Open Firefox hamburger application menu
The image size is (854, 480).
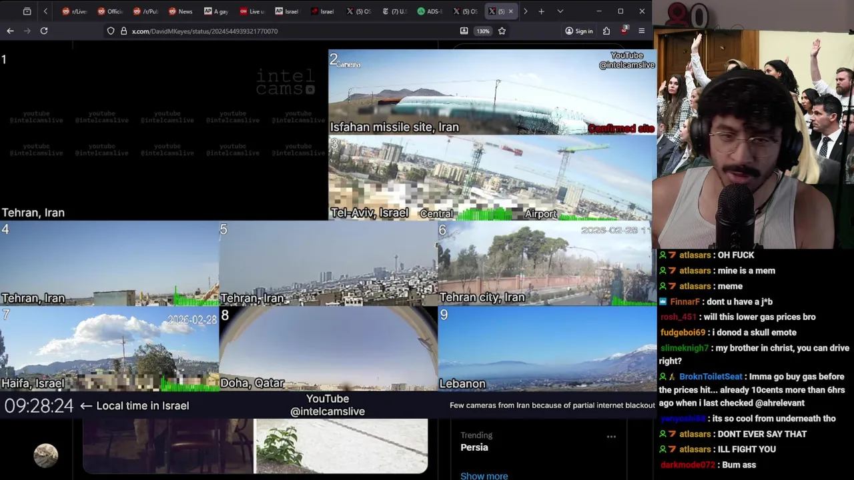pyautogui.click(x=641, y=31)
